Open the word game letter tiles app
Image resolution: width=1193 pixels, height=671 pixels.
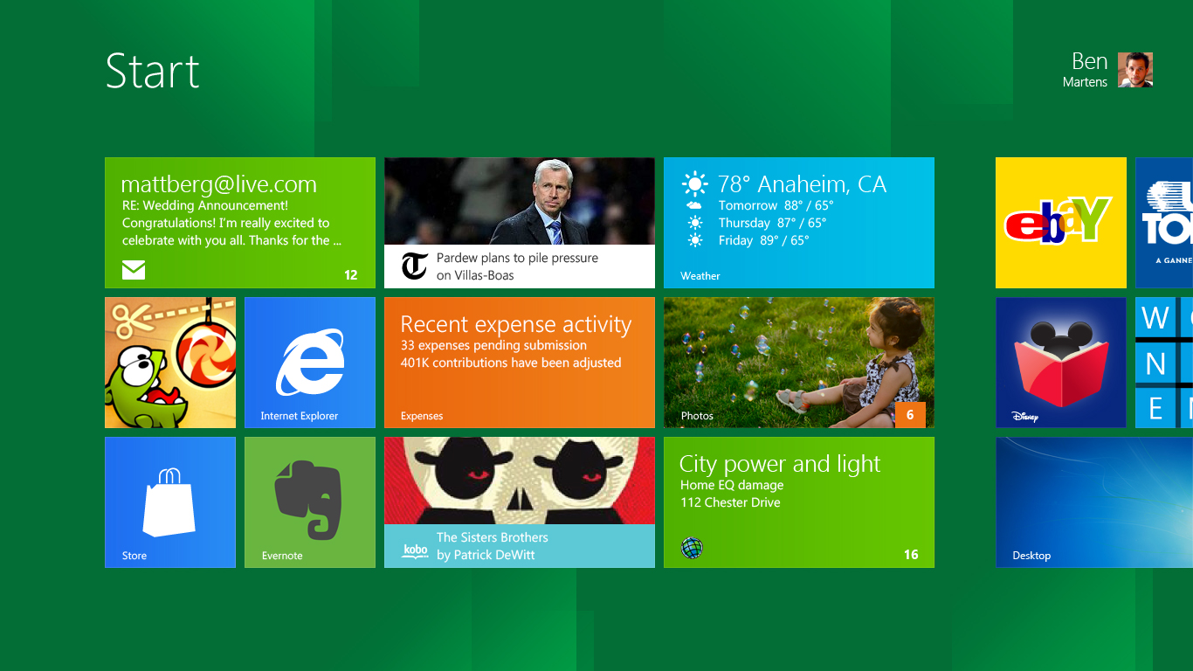pyautogui.click(x=1164, y=363)
